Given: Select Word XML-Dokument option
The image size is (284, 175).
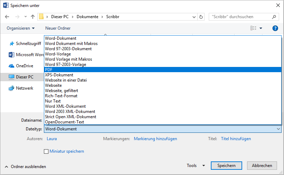Looking at the screenshot, I should point(163,106).
